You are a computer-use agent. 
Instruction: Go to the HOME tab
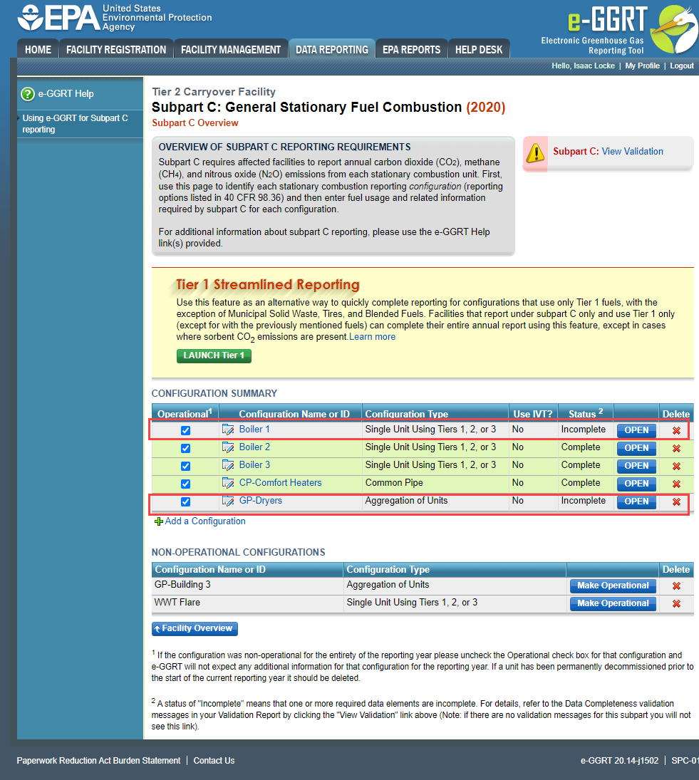(38, 49)
